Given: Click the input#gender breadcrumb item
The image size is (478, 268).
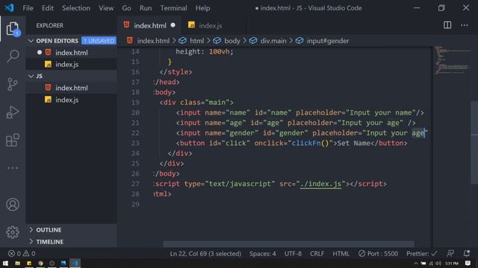Looking at the screenshot, I should (x=328, y=40).
